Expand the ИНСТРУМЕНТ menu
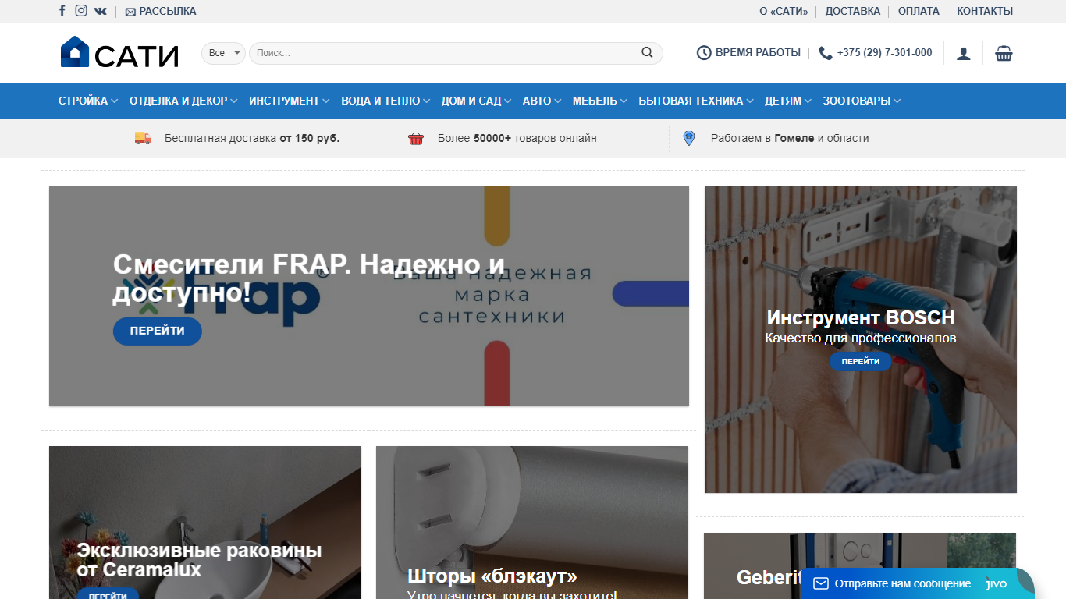This screenshot has width=1066, height=599. pos(290,101)
